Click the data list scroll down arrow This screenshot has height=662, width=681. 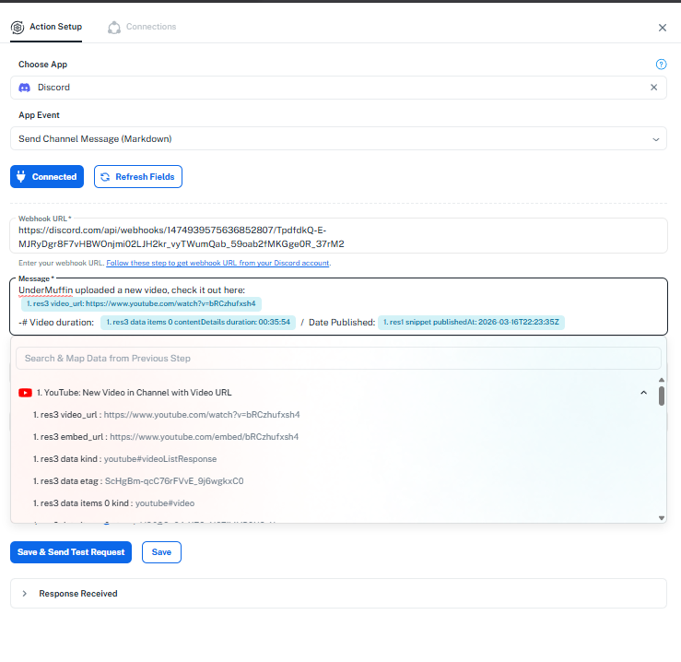[x=662, y=518]
